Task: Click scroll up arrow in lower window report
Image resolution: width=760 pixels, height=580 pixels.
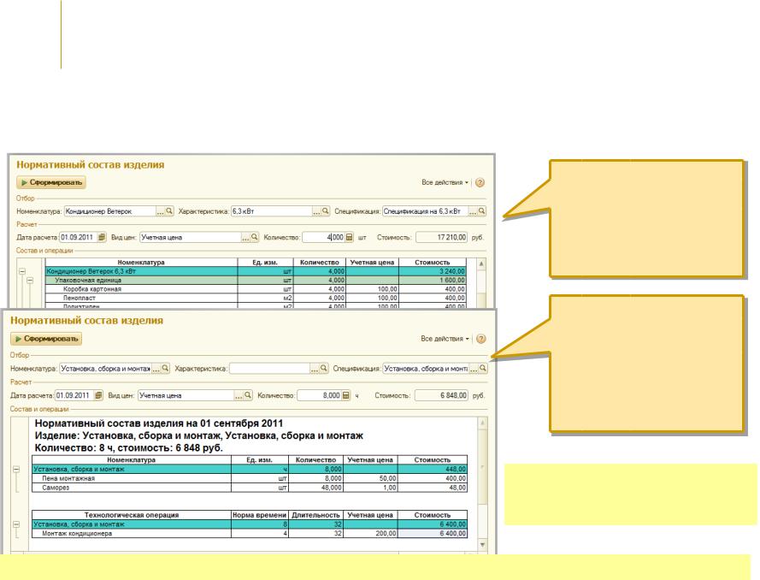Action: click(x=482, y=423)
